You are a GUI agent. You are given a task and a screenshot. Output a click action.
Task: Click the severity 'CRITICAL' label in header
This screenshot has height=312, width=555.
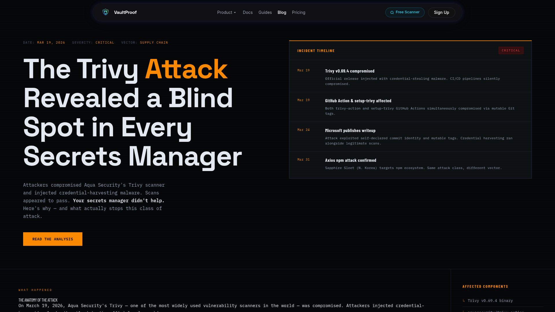[x=105, y=42]
